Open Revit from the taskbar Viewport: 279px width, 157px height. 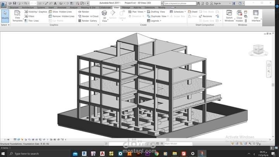[84, 154]
